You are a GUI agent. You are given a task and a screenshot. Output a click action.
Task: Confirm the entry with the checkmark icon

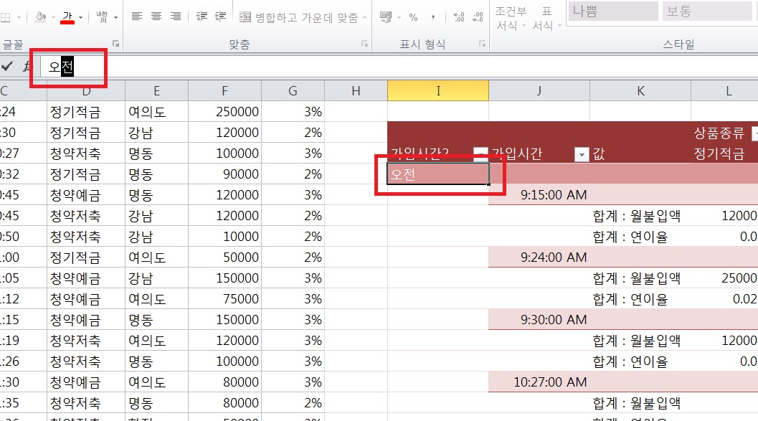coord(7,67)
